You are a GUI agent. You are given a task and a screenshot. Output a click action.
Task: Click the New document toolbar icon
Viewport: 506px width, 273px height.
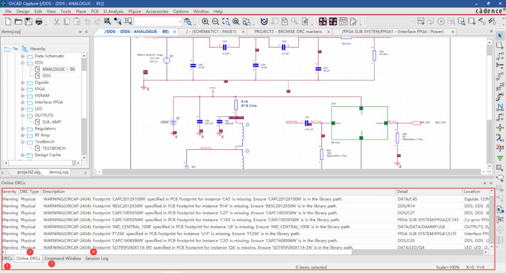click(x=8, y=22)
